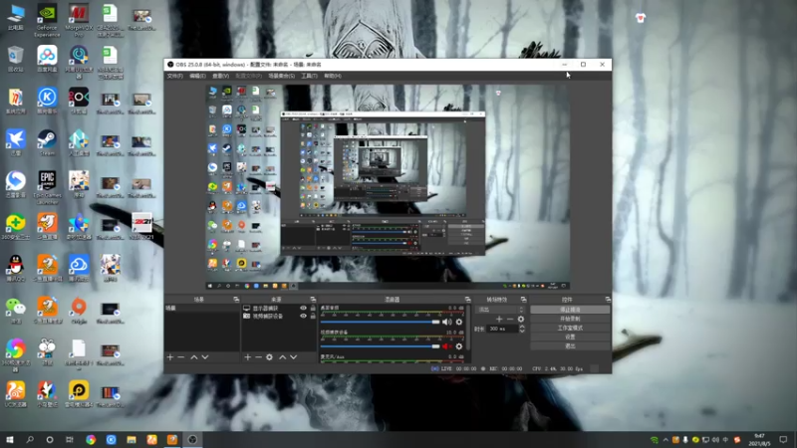Open the Scene Collection menu in OBS

[282, 76]
